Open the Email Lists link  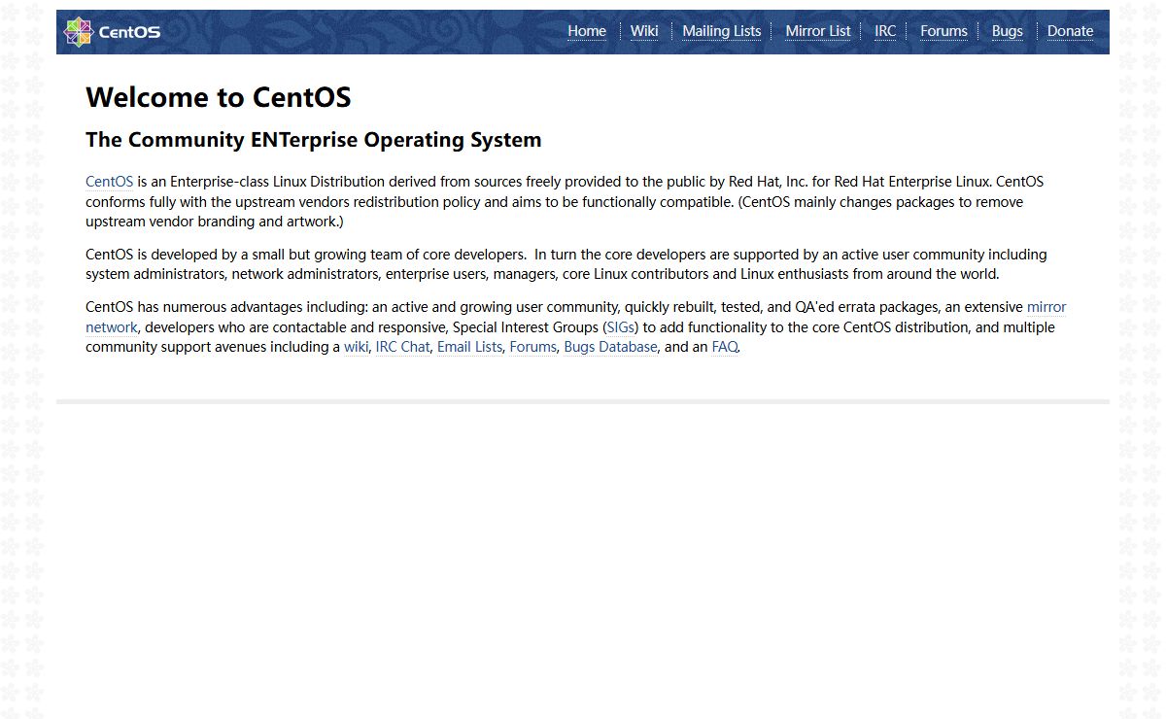pyautogui.click(x=469, y=347)
